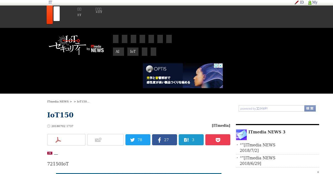Click the small PR badge icon
The width and height of the screenshot is (333, 174).
50,153
